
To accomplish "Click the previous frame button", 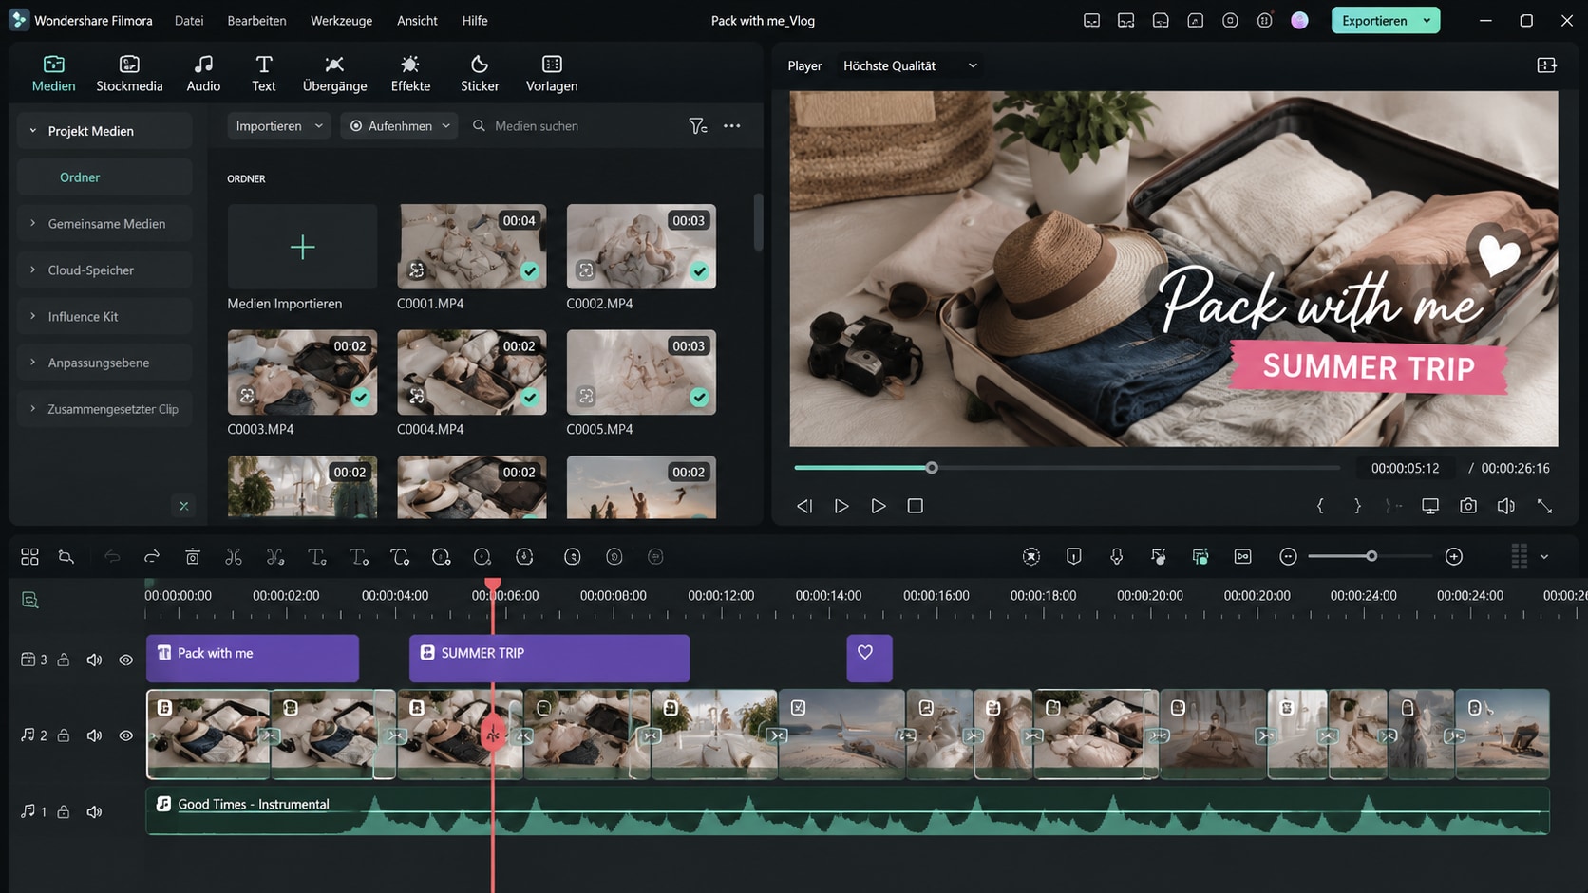I will 804,506.
